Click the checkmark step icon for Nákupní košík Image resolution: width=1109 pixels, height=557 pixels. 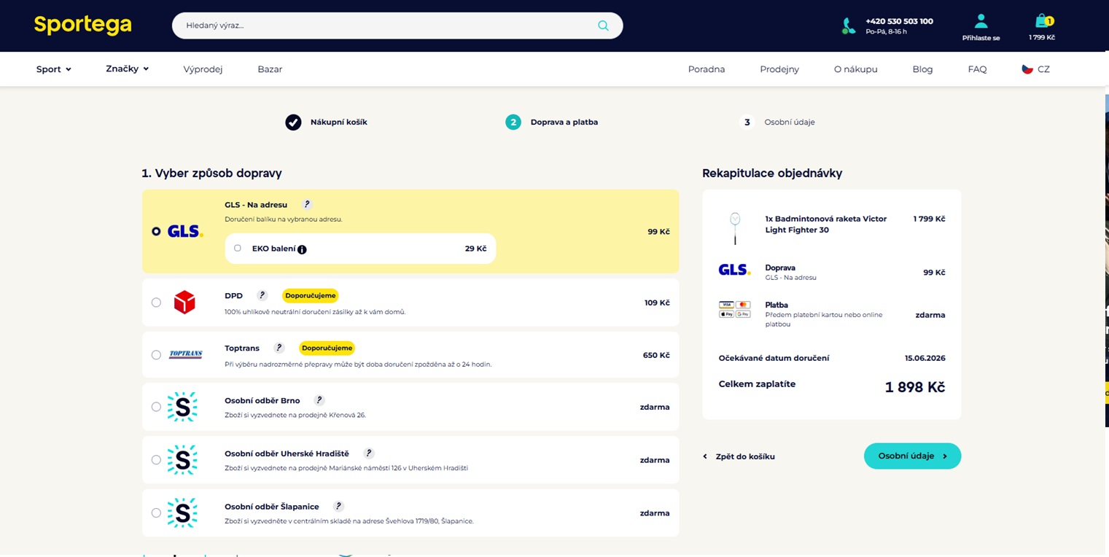293,122
